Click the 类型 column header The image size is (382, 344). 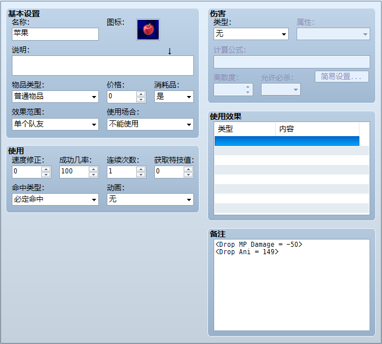[x=245, y=129]
